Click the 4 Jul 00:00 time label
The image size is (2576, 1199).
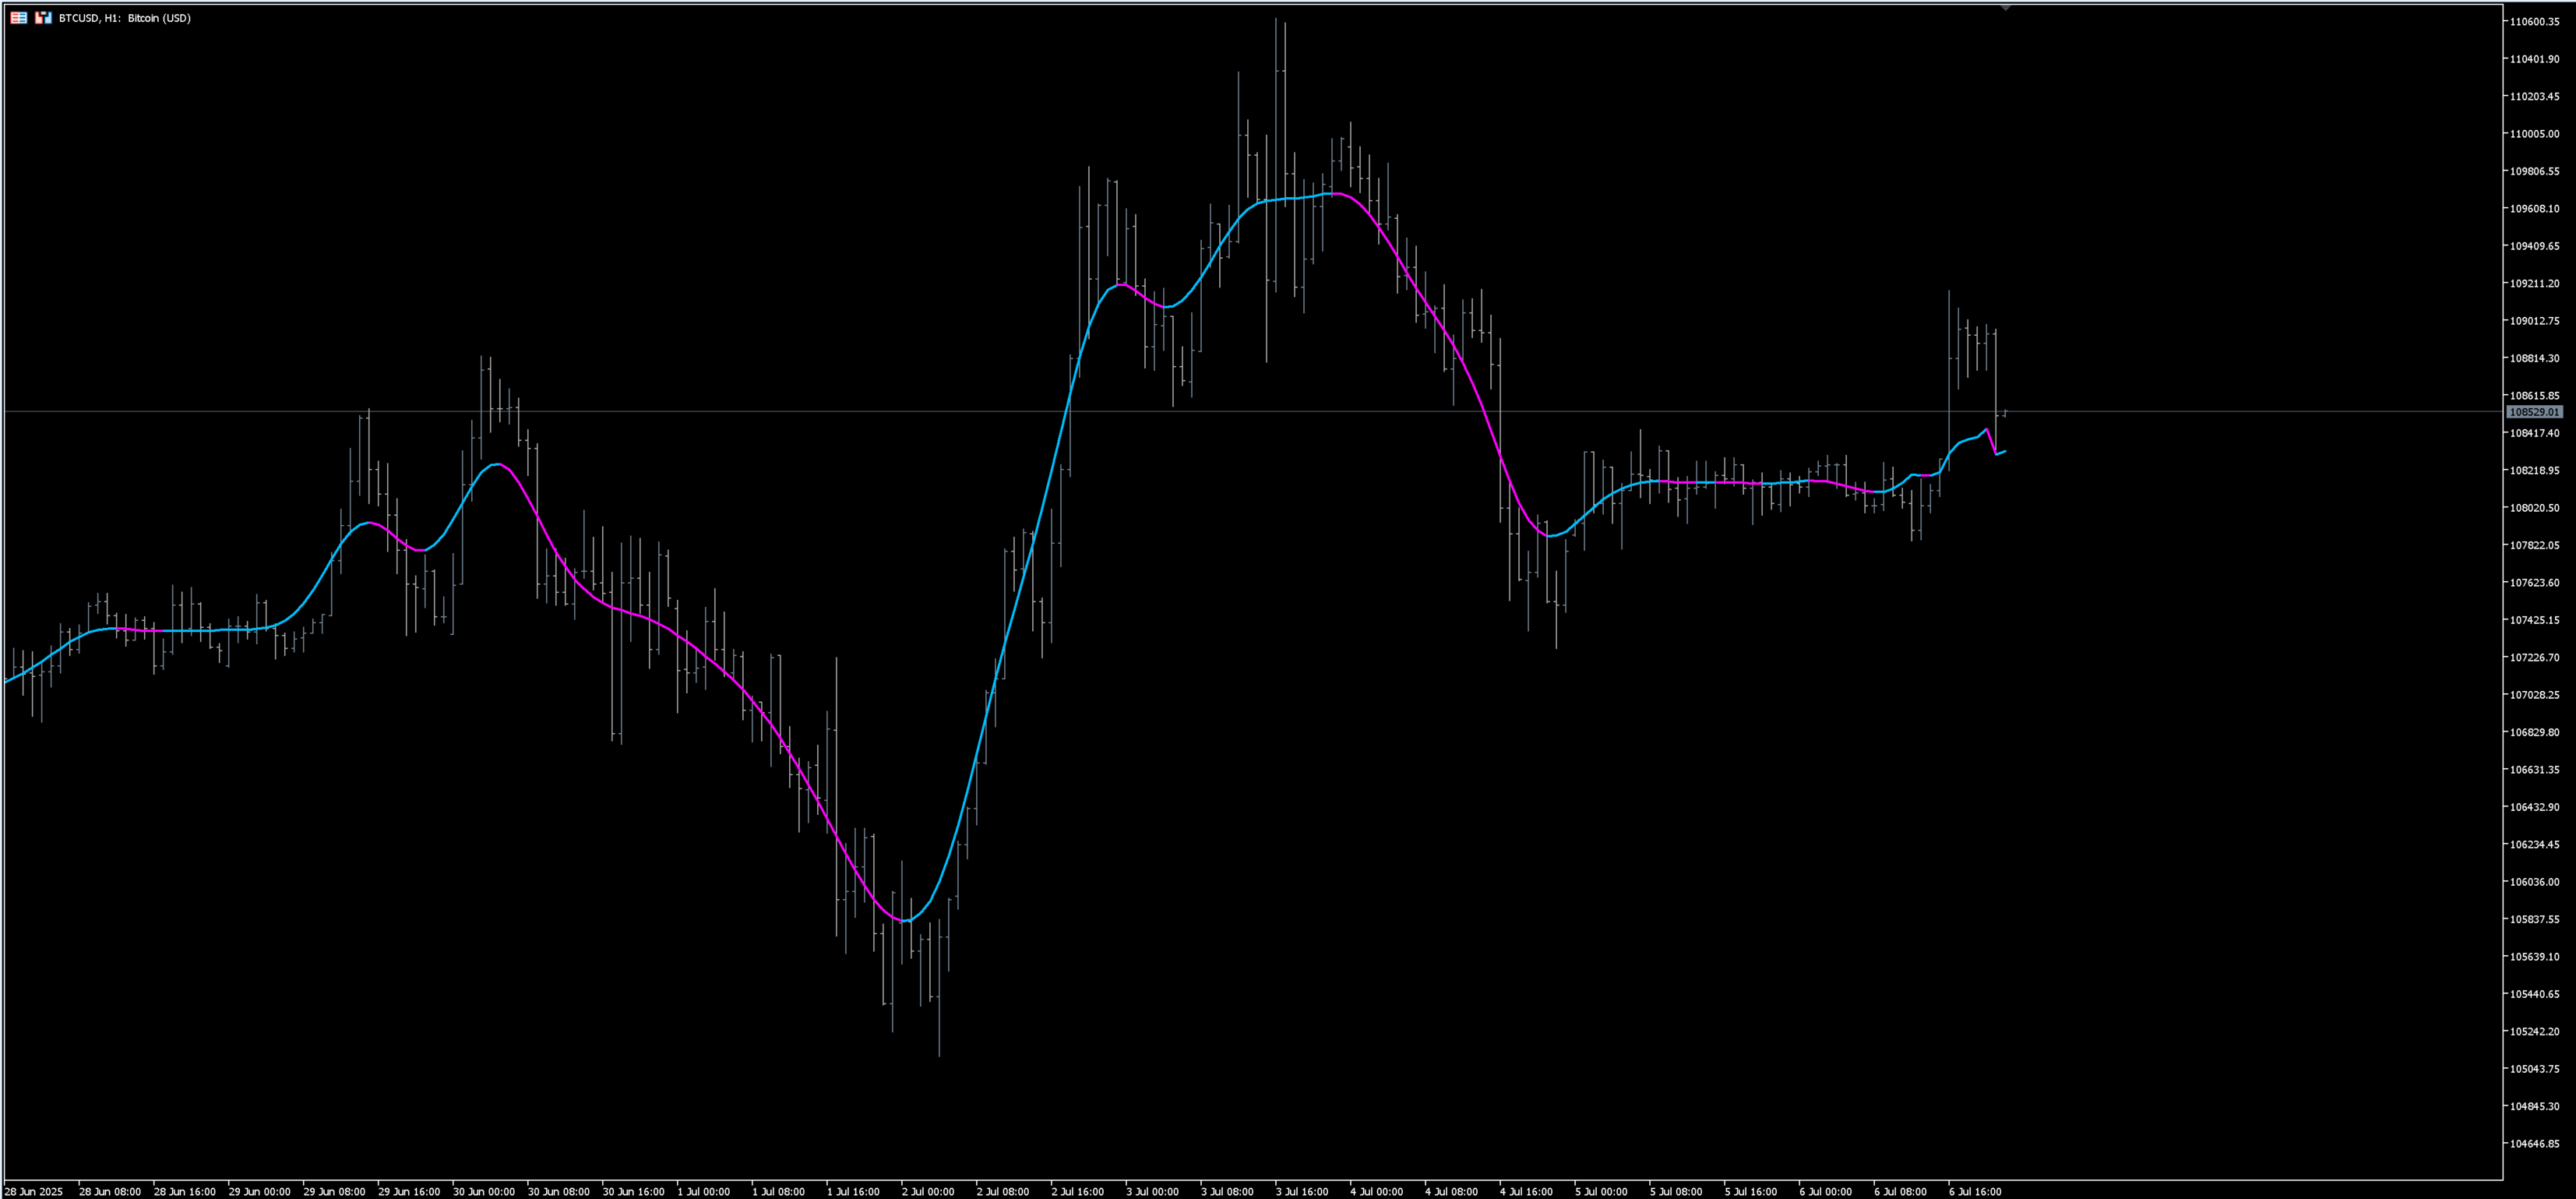pyautogui.click(x=1376, y=1191)
